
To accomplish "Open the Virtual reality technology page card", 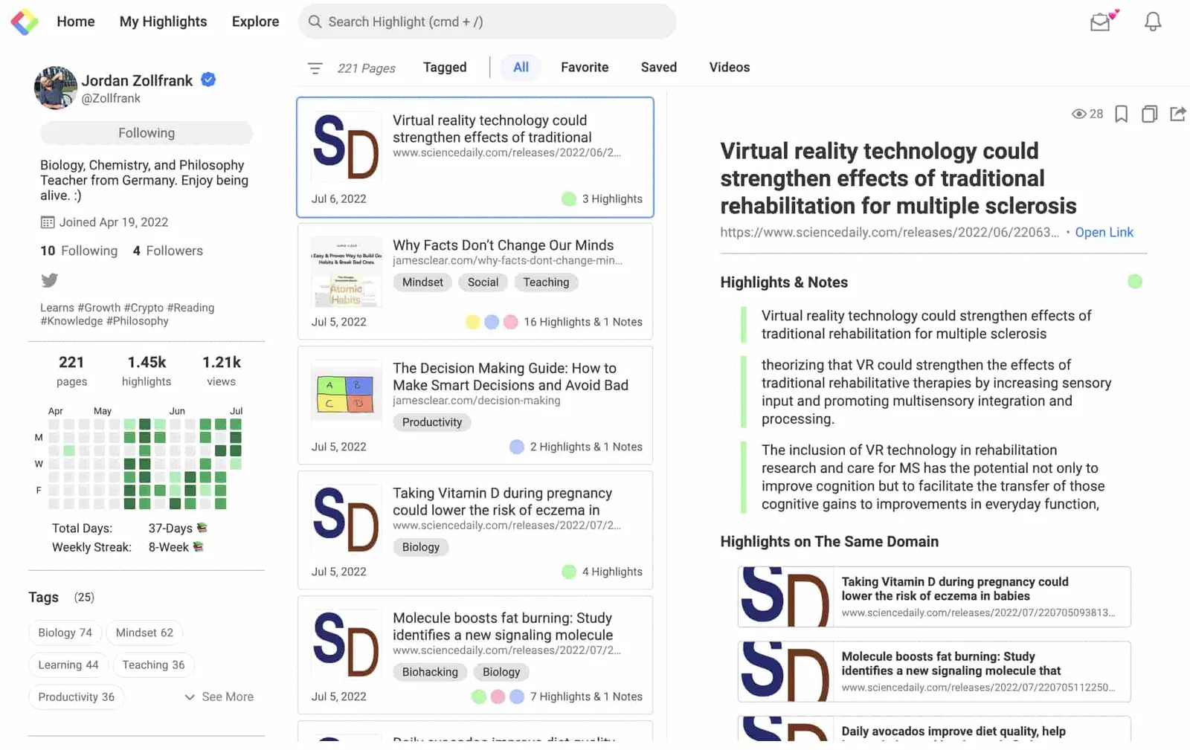I will tap(475, 158).
